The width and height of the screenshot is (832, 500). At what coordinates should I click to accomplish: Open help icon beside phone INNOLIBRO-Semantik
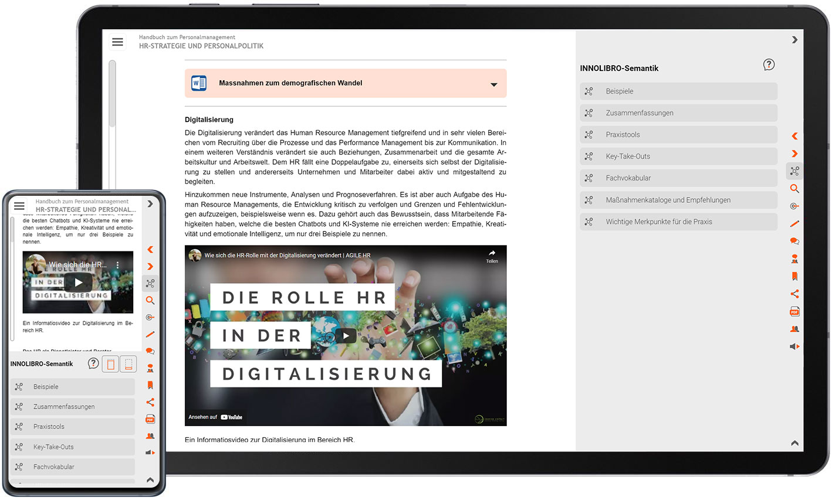tap(93, 363)
